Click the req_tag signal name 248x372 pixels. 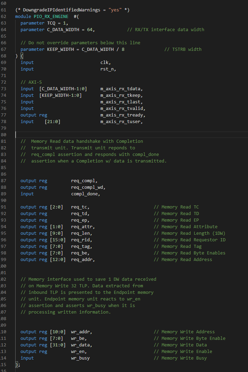point(81,247)
